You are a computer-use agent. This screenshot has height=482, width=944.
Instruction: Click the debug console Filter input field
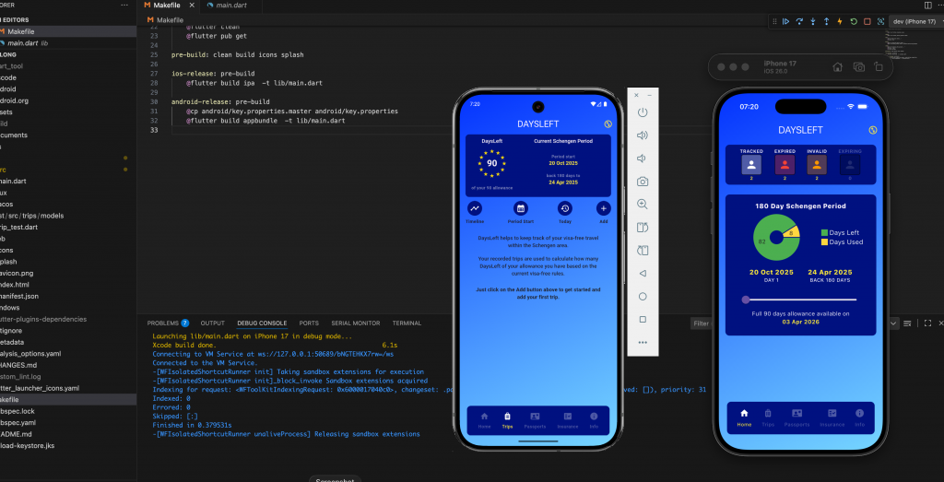702,323
